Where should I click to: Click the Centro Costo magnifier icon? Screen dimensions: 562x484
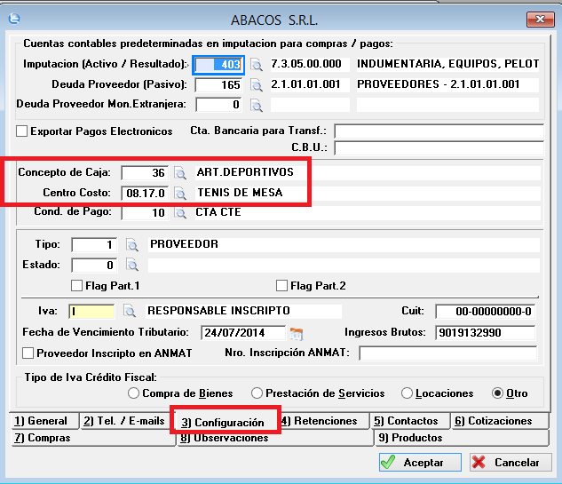178,193
